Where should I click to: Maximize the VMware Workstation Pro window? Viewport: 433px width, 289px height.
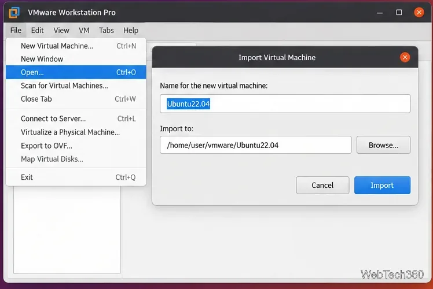coord(399,12)
